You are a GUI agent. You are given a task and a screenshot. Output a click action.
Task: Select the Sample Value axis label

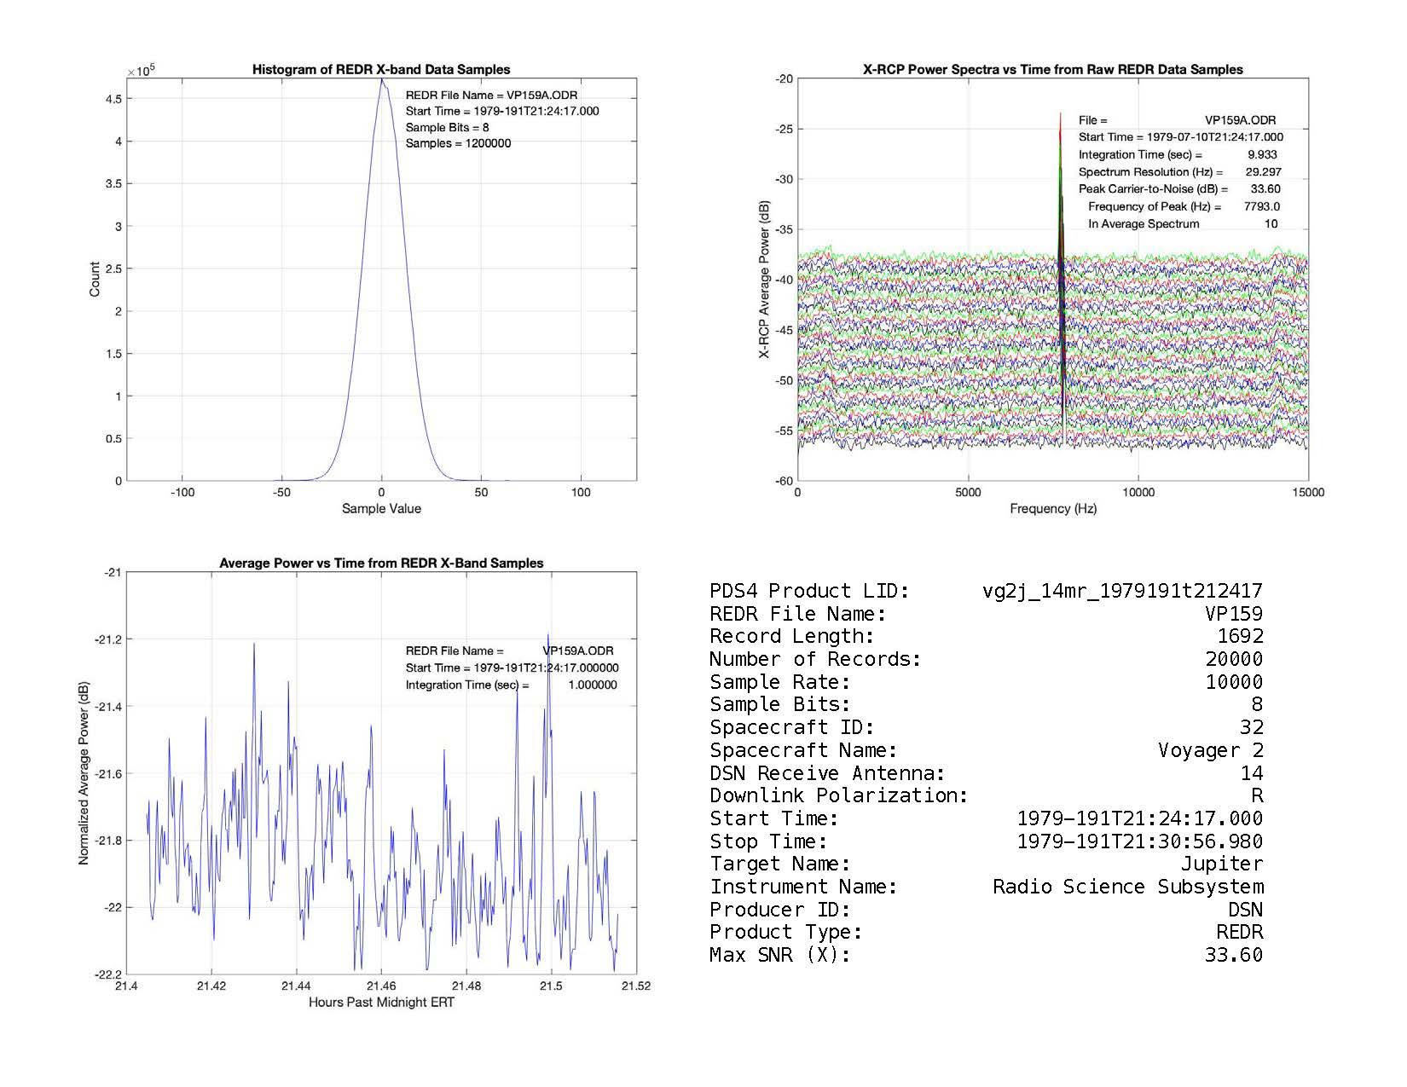(381, 509)
